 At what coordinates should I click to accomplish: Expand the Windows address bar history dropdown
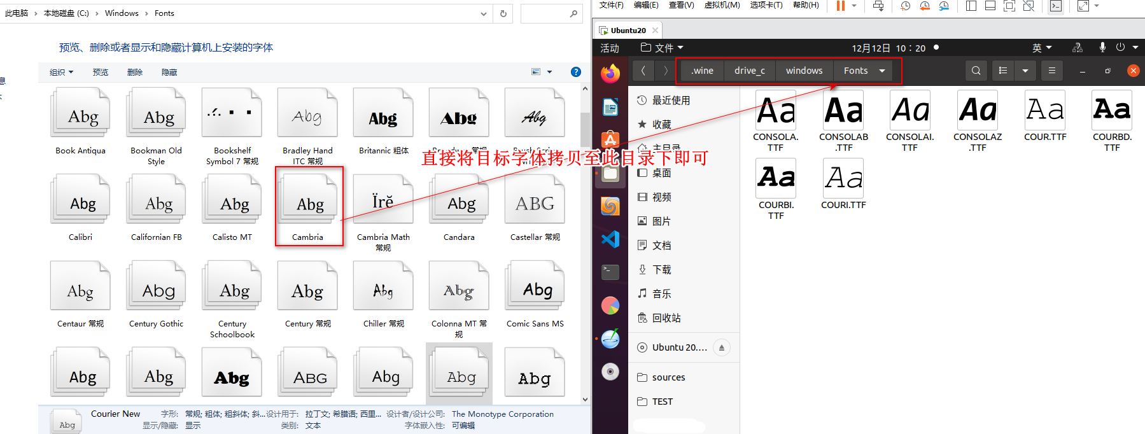(484, 13)
